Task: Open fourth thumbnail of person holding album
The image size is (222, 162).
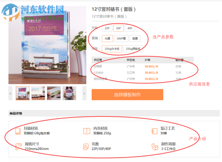Action: [69, 93]
